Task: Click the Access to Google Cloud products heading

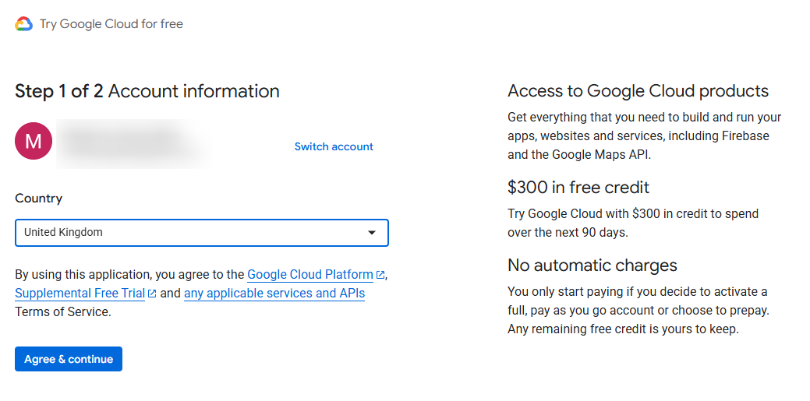Action: (x=638, y=91)
